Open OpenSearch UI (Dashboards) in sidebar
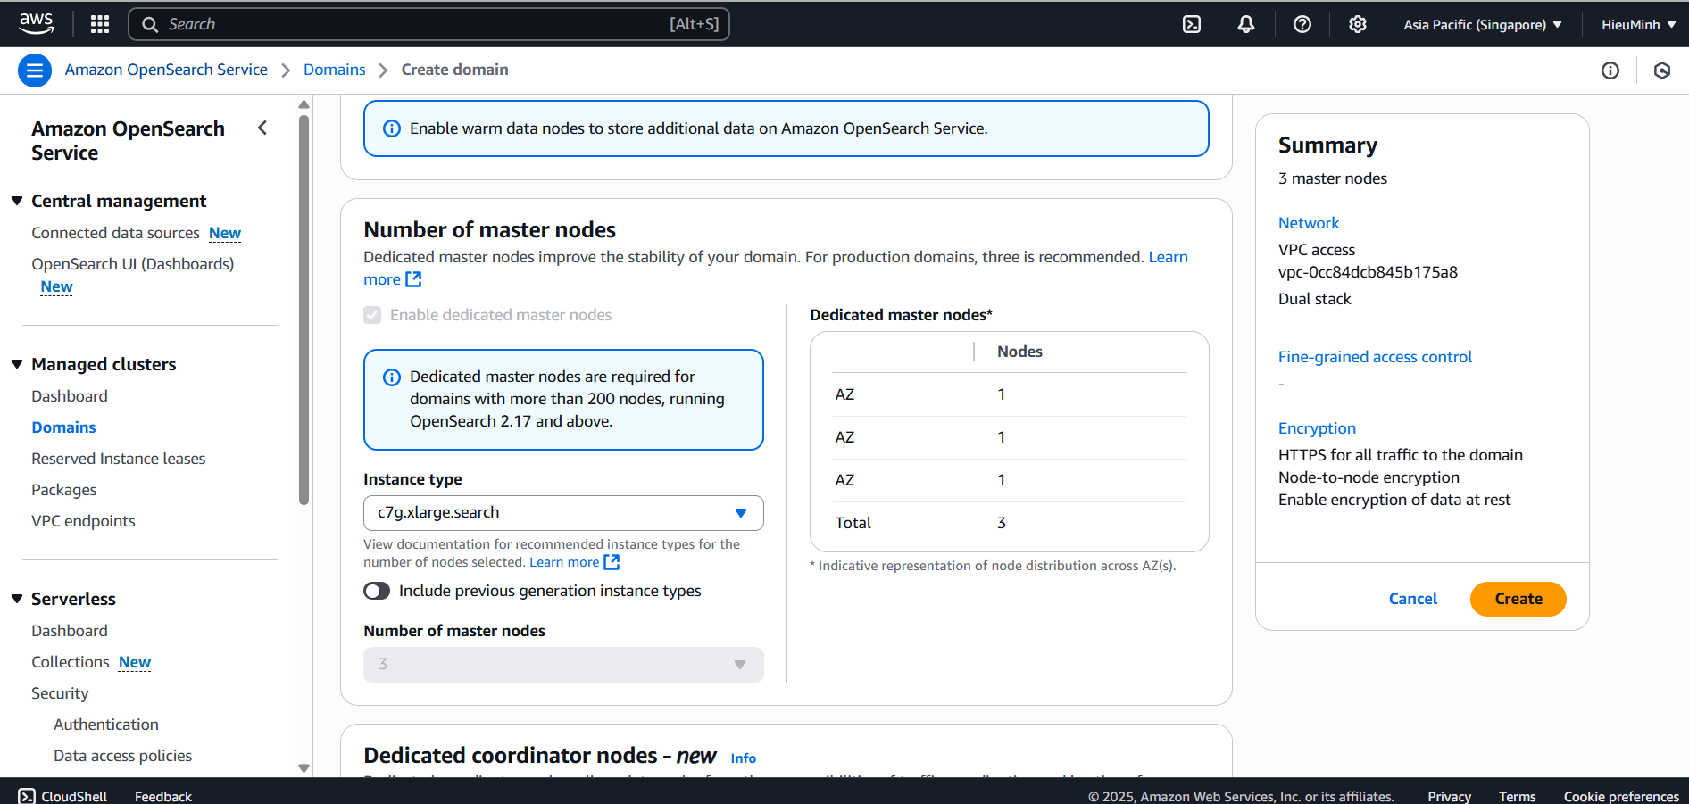1689x804 pixels. 133,264
